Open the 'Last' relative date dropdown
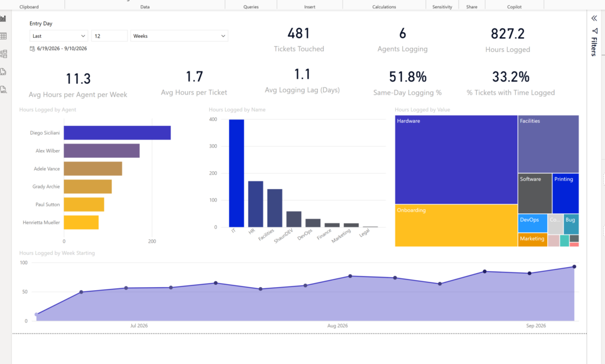Viewport: 605px width, 364px height. coord(58,36)
